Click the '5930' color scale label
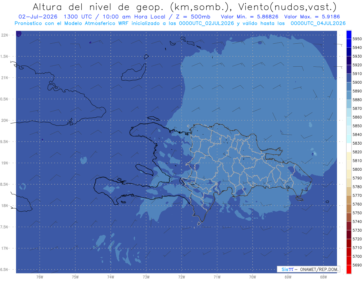Image resolution: width=363 pixels, height=281 pixels. click(x=357, y=56)
